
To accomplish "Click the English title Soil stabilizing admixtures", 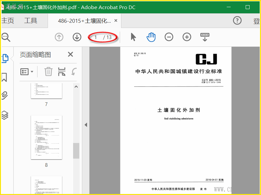I will click(x=178, y=119).
